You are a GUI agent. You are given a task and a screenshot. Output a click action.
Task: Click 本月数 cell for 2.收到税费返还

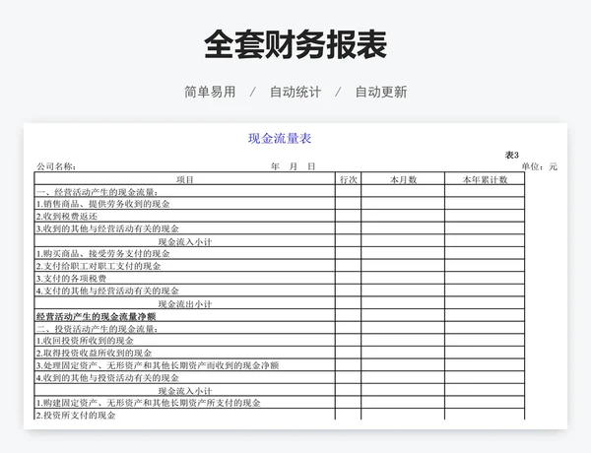[x=403, y=217]
